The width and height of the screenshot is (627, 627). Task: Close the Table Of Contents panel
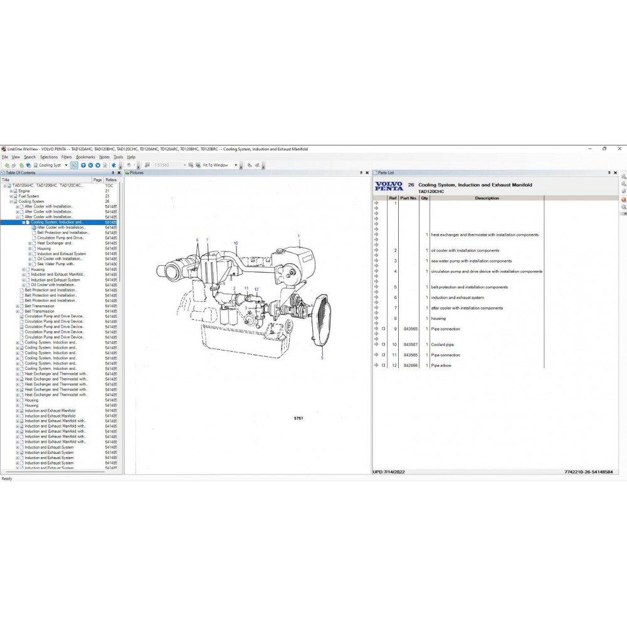[119, 172]
